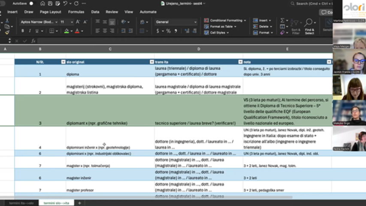The image size is (366, 206).
Task: Open filter dropdown for 'slo original' column
Action: click(x=151, y=62)
